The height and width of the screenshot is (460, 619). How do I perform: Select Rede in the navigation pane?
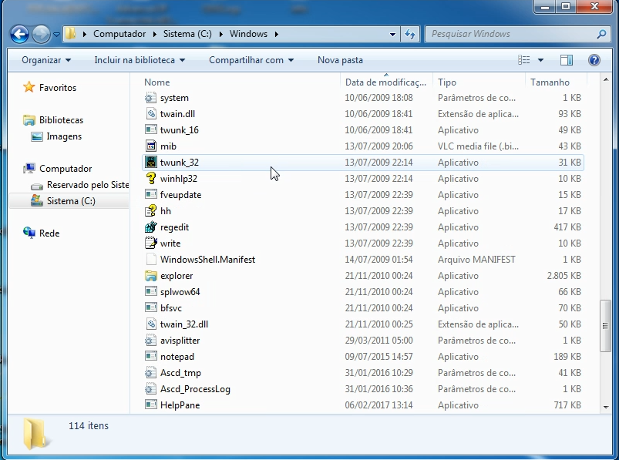click(x=49, y=233)
